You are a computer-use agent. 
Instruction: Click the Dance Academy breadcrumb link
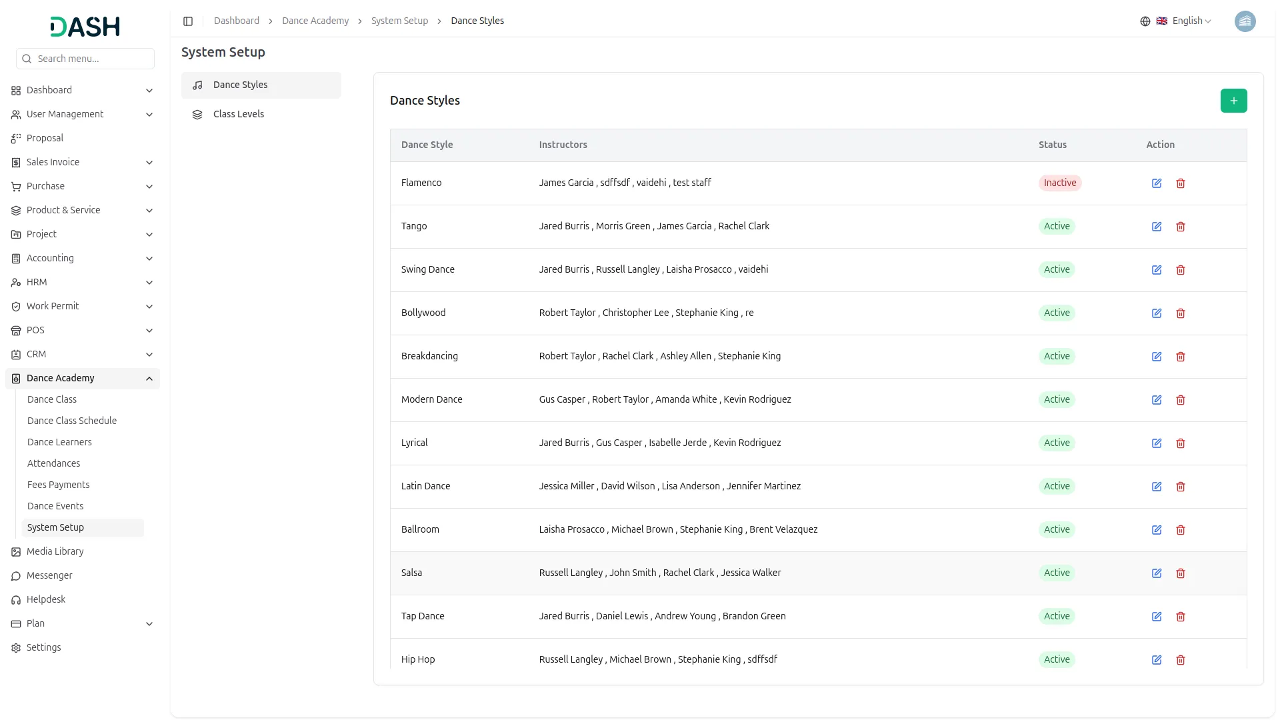pyautogui.click(x=315, y=21)
